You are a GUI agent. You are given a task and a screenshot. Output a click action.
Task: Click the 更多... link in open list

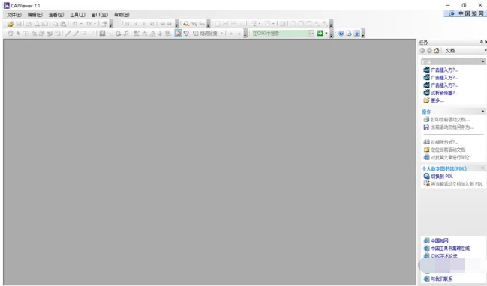tap(437, 100)
